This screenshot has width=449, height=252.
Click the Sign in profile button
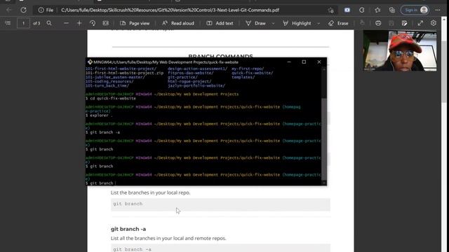pos(415,10)
